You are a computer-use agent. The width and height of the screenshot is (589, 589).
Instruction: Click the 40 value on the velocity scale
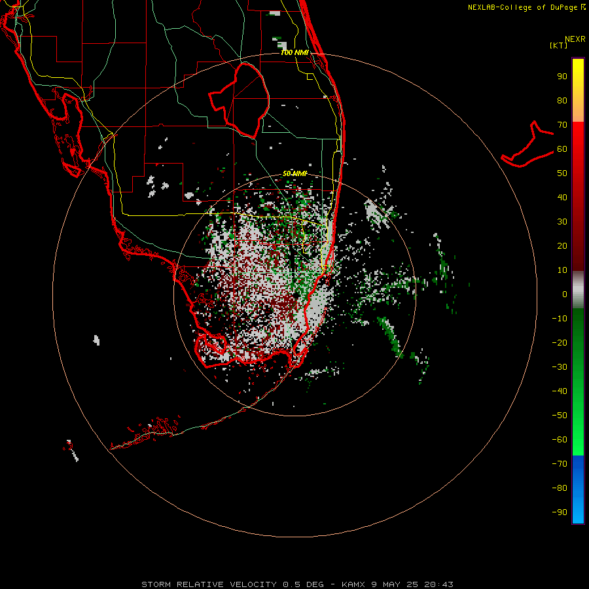pos(562,198)
